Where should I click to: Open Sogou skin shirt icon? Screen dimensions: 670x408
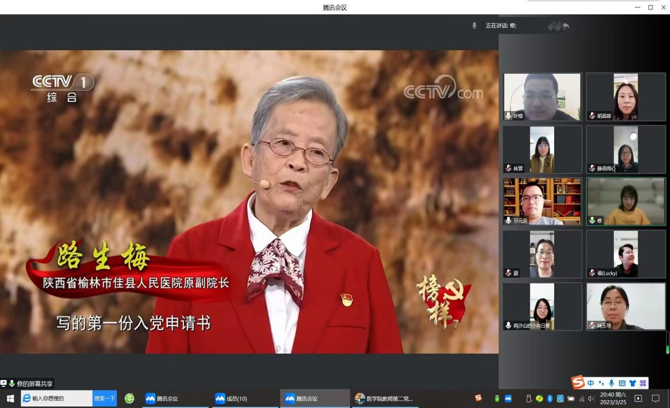click(x=632, y=383)
